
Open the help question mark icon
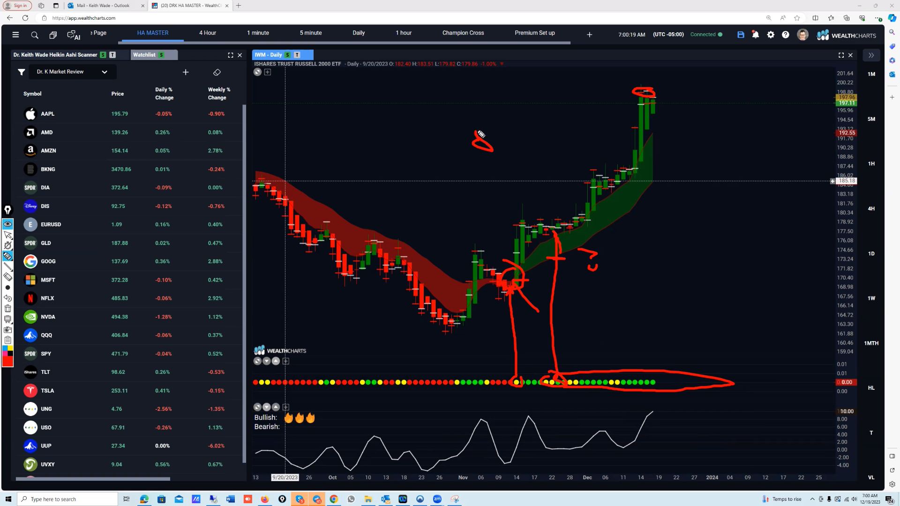tap(786, 35)
